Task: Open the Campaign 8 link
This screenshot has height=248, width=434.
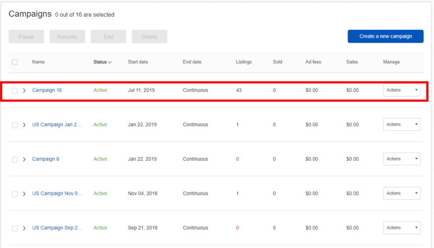Action: point(46,159)
